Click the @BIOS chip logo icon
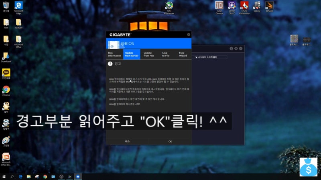 (114, 45)
